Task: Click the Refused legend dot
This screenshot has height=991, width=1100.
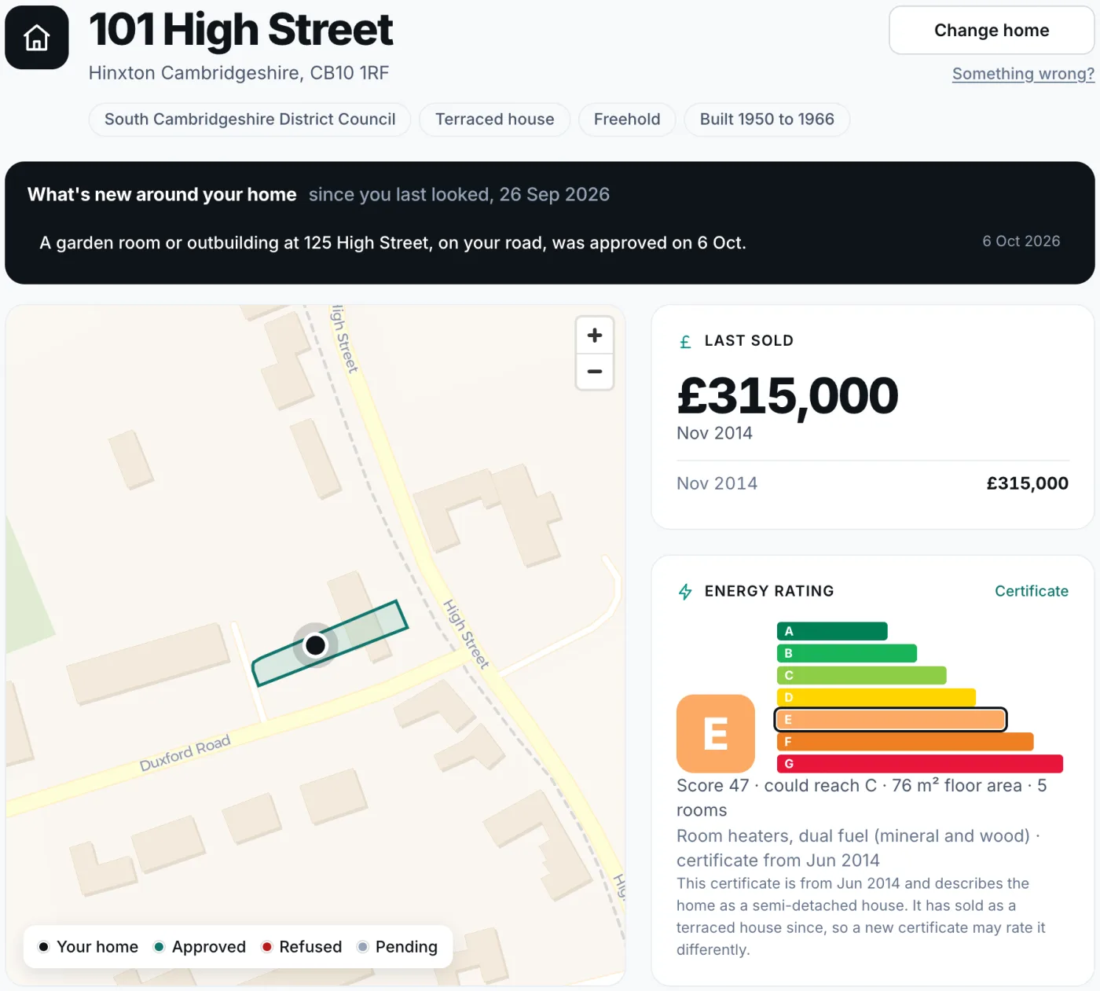Action: 267,947
